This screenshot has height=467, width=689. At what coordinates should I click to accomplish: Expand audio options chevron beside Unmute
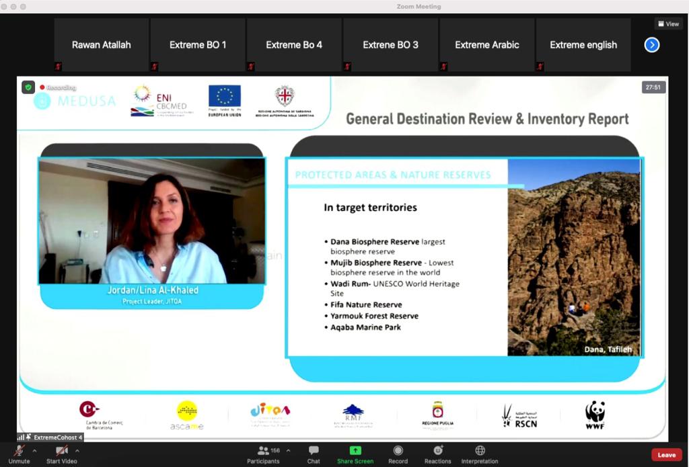[35, 451]
